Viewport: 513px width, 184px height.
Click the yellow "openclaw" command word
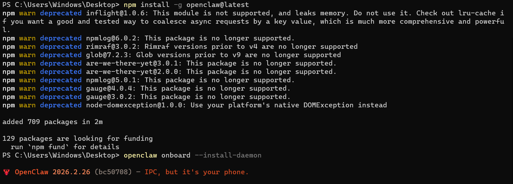point(140,155)
